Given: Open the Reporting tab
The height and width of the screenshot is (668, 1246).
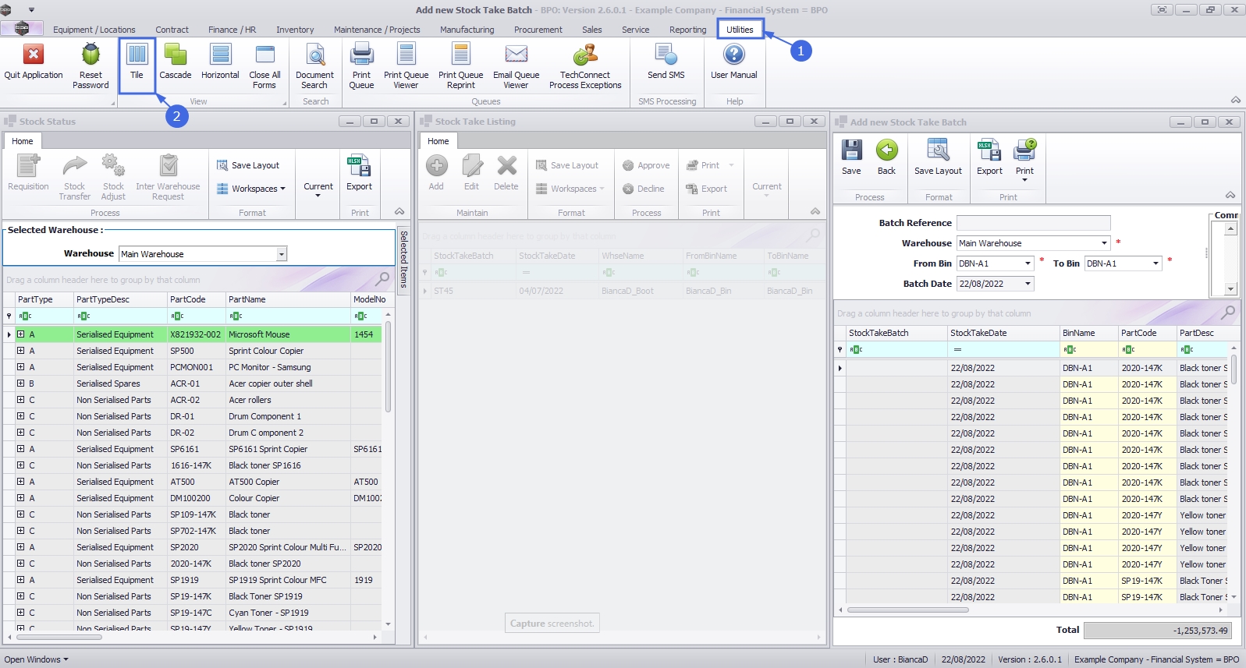Looking at the screenshot, I should click(x=687, y=30).
